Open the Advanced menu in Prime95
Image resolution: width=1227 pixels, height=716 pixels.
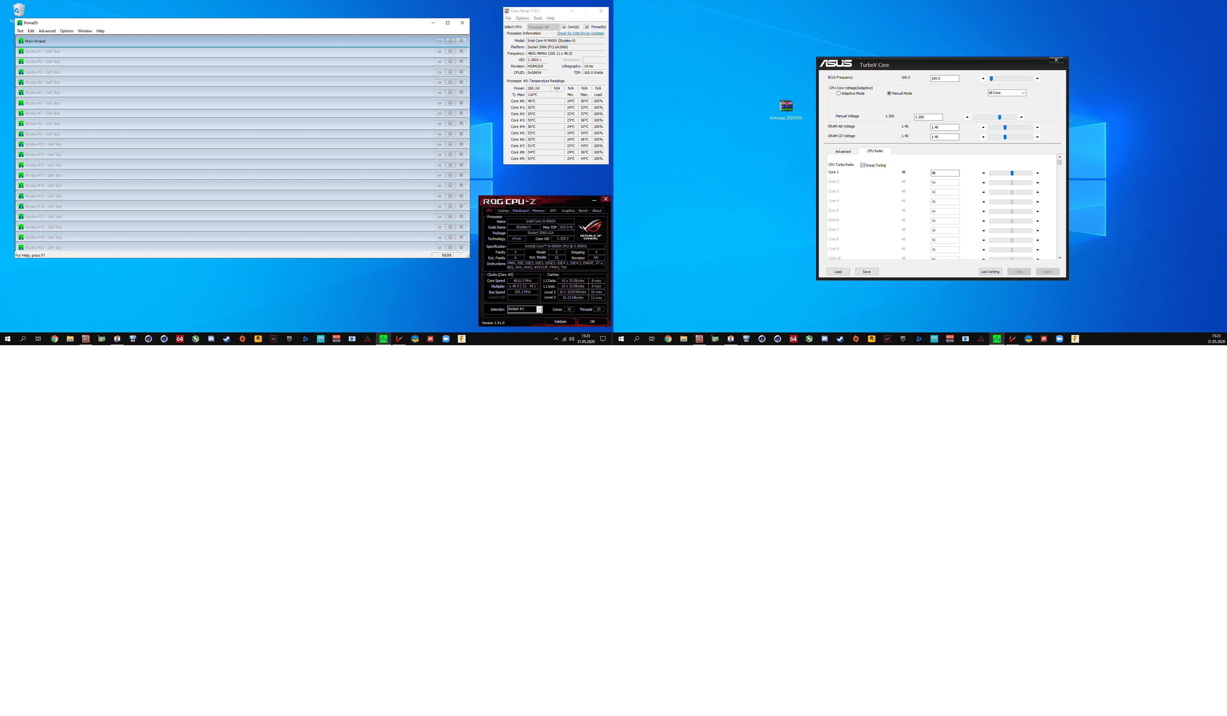pos(47,31)
